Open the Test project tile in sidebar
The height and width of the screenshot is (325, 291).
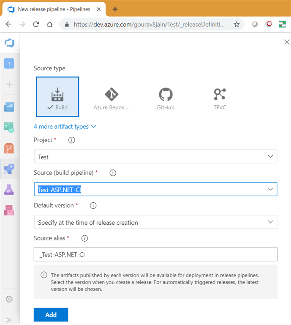9,63
